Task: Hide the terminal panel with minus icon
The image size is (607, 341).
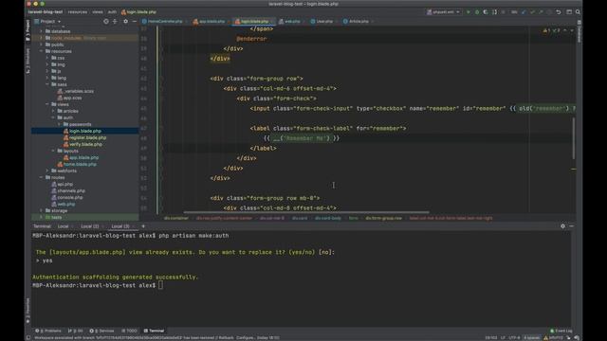Action: (x=571, y=226)
